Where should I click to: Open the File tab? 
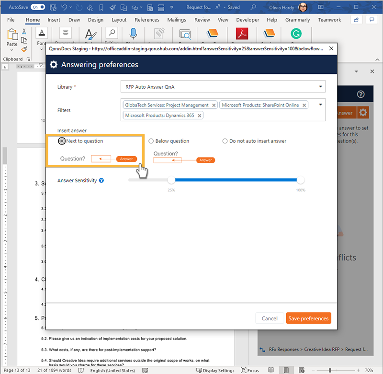click(11, 20)
